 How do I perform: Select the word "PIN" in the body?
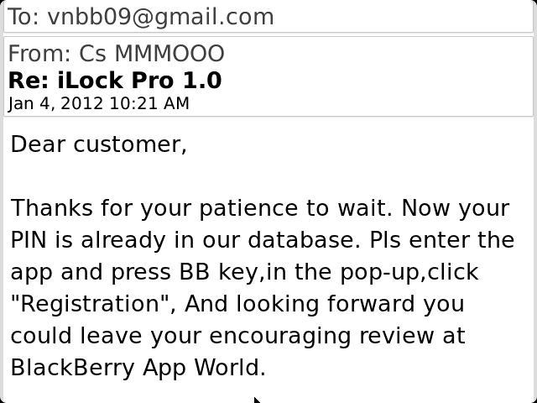[29, 240]
